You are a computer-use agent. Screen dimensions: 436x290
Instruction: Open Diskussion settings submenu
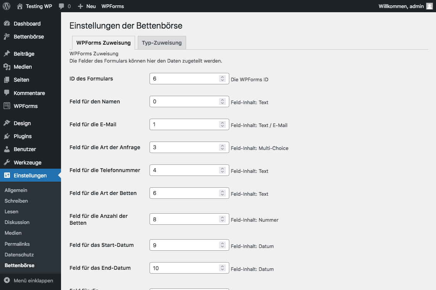pos(17,222)
